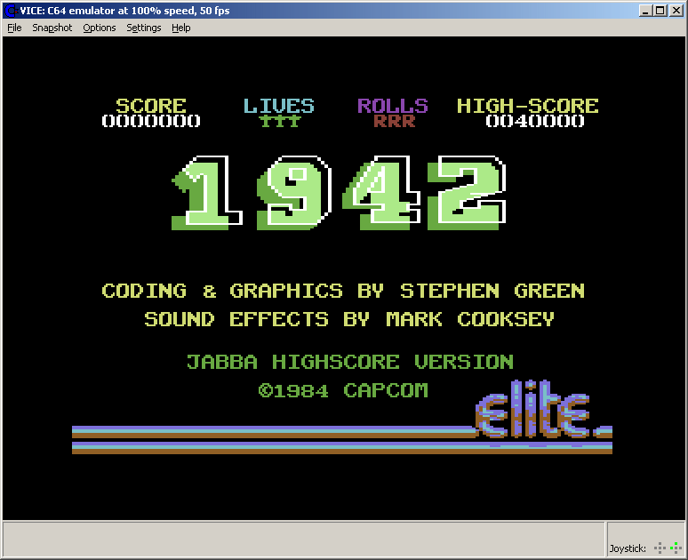Open the Help menu

coord(181,28)
